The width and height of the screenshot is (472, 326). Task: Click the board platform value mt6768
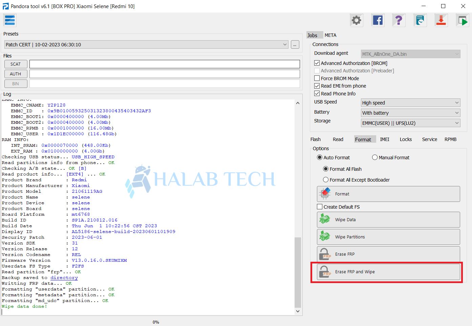(x=81, y=214)
